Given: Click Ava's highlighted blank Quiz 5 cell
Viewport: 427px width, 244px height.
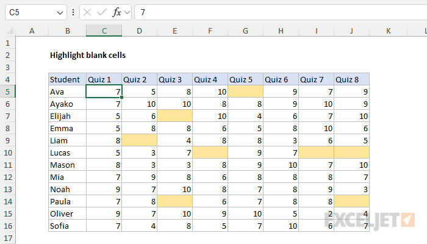Looking at the screenshot, I should tap(246, 91).
